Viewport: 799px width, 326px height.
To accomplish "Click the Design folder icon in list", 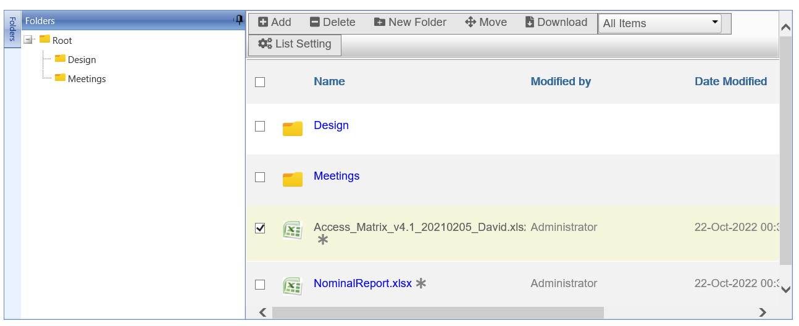I will (x=293, y=128).
